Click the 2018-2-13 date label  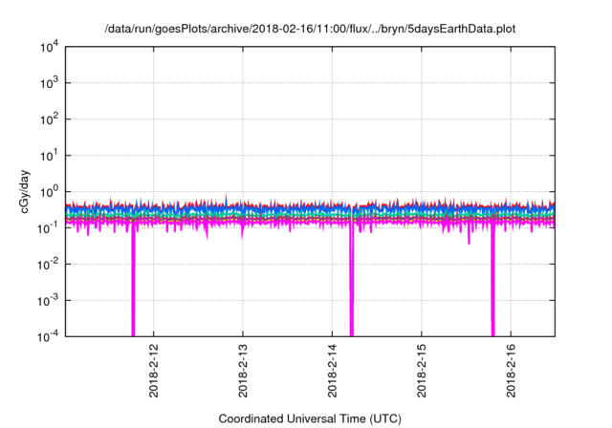click(x=243, y=371)
